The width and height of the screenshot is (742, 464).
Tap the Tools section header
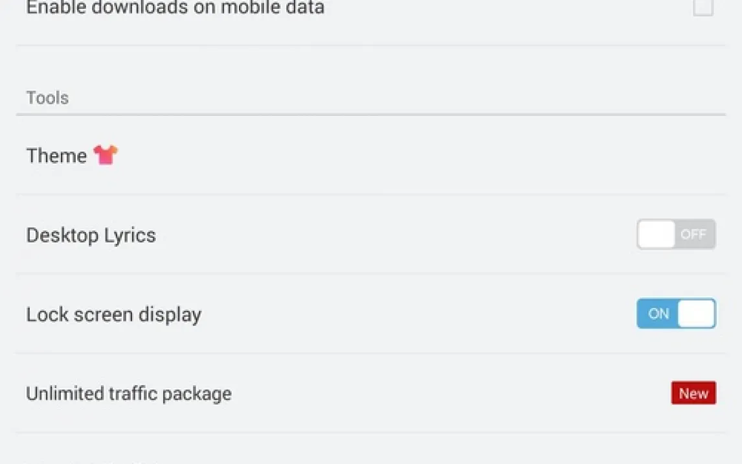point(47,98)
